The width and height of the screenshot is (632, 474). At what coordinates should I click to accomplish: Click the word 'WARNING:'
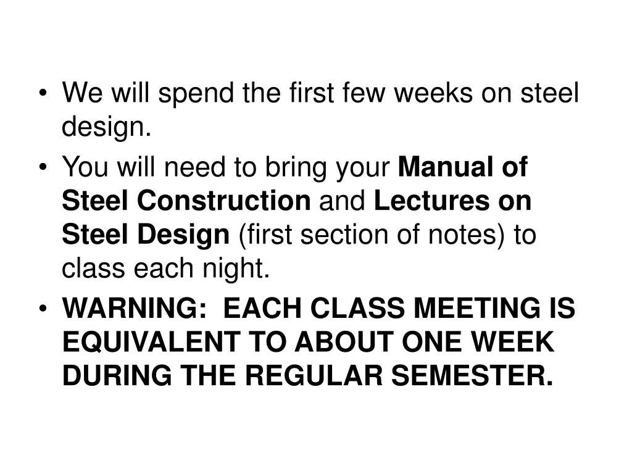(135, 309)
